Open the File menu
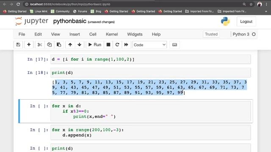271x152 pixels. coord(22,34)
